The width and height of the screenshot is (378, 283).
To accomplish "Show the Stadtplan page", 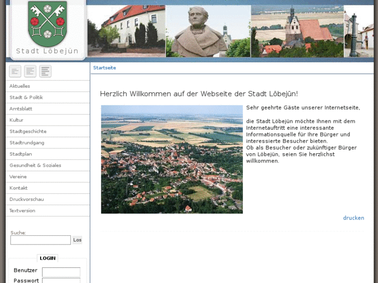I will point(21,154).
